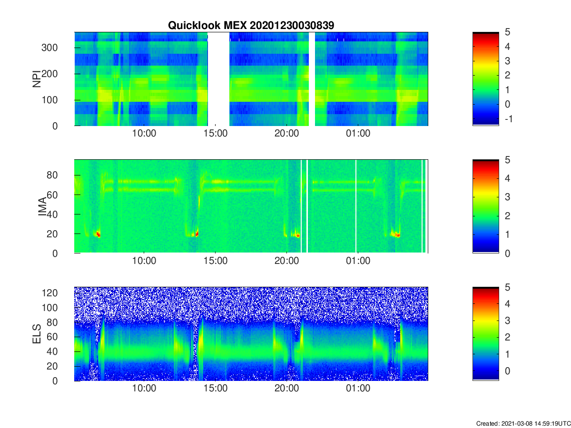Image resolution: width=571 pixels, height=428 pixels.
Task: Click the "5" label on ELS colorbar
Action: 507,288
